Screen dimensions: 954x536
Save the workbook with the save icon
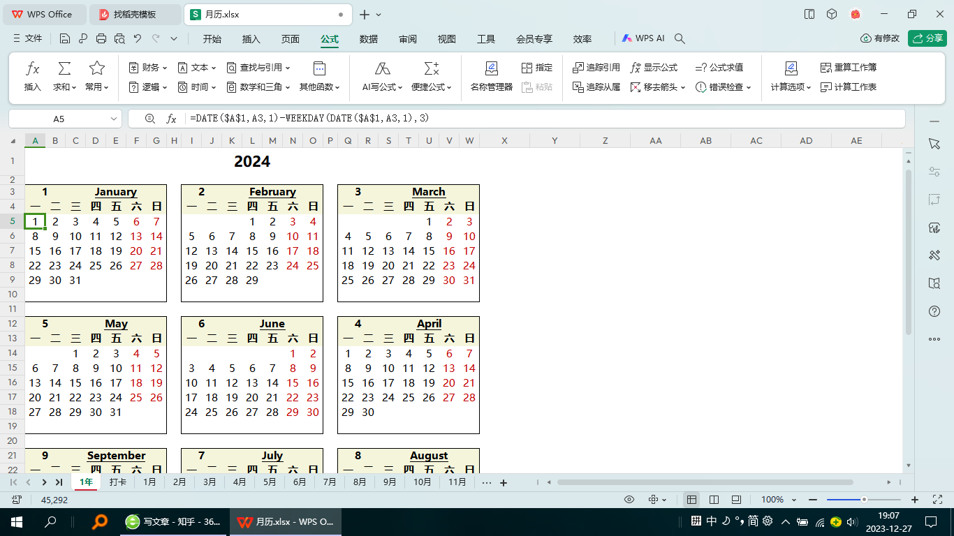(x=65, y=38)
